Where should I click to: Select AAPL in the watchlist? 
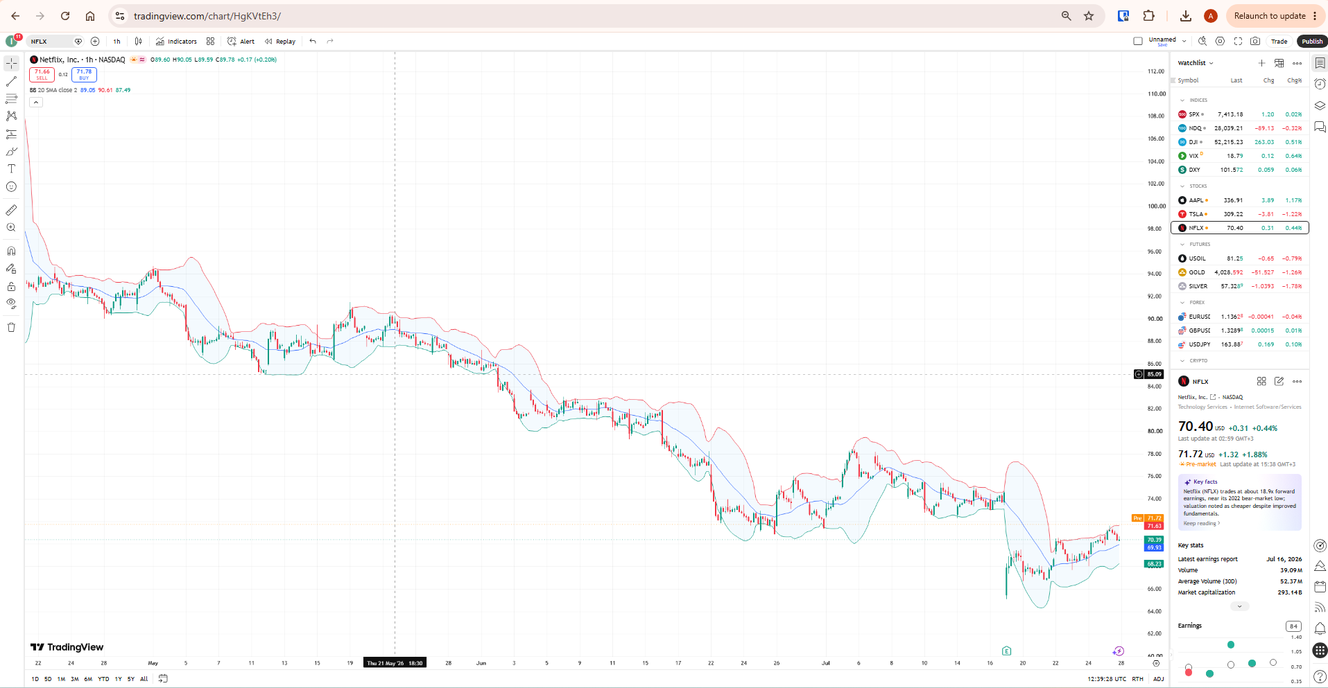(x=1240, y=200)
